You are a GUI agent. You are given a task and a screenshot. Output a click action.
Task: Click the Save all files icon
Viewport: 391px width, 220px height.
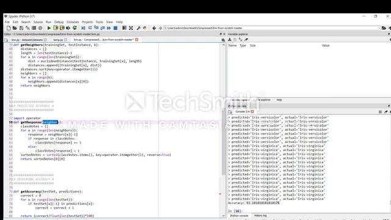pos(27,28)
